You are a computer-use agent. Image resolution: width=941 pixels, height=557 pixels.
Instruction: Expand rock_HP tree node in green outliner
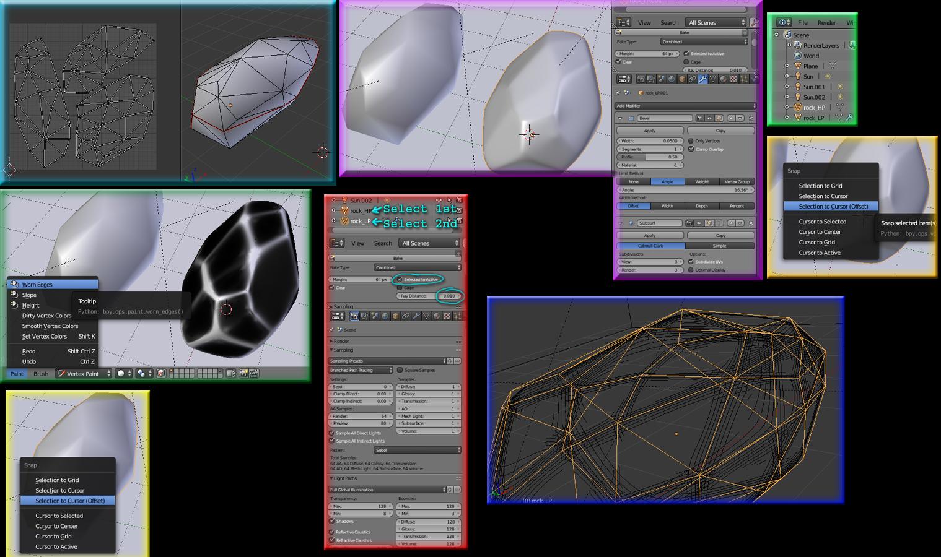[x=787, y=107]
